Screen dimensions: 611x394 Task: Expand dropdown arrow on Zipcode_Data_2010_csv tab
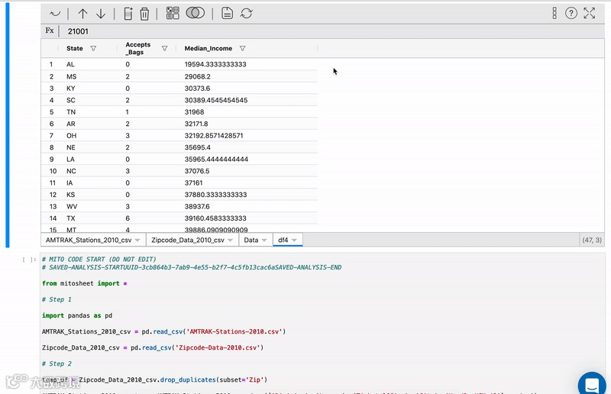[231, 241]
